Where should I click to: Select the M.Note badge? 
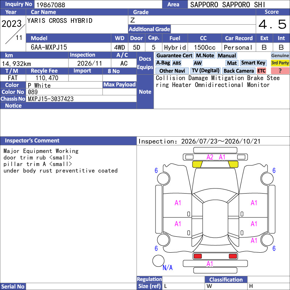[205, 55]
